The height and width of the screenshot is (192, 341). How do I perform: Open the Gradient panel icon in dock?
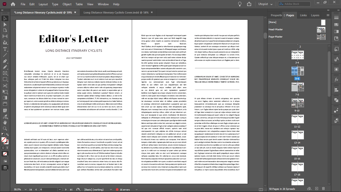point(337,31)
